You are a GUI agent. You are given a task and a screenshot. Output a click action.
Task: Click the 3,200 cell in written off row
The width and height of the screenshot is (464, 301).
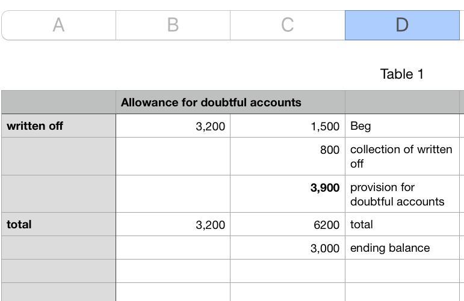(173, 126)
